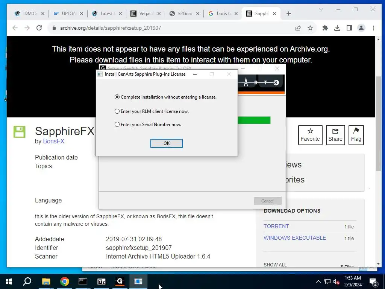Viewport: 385px width, 289px height.
Task: Show hidden system tray icons
Action: 318,281
